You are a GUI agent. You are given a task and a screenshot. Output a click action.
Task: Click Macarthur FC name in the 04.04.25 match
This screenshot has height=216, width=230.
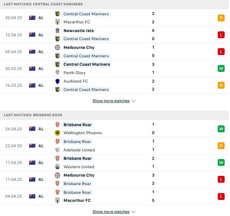77,200
